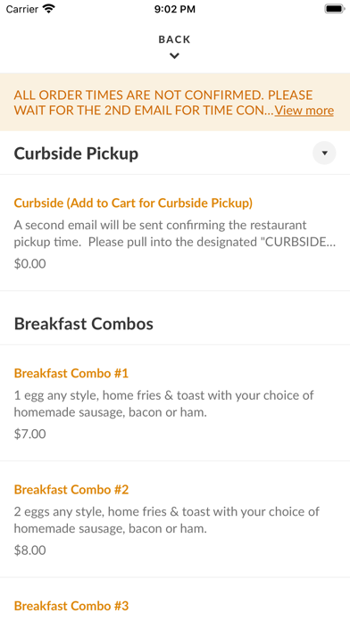Tap the 9:02 PM clock in status bar
This screenshot has height=621, width=350.
(175, 9)
